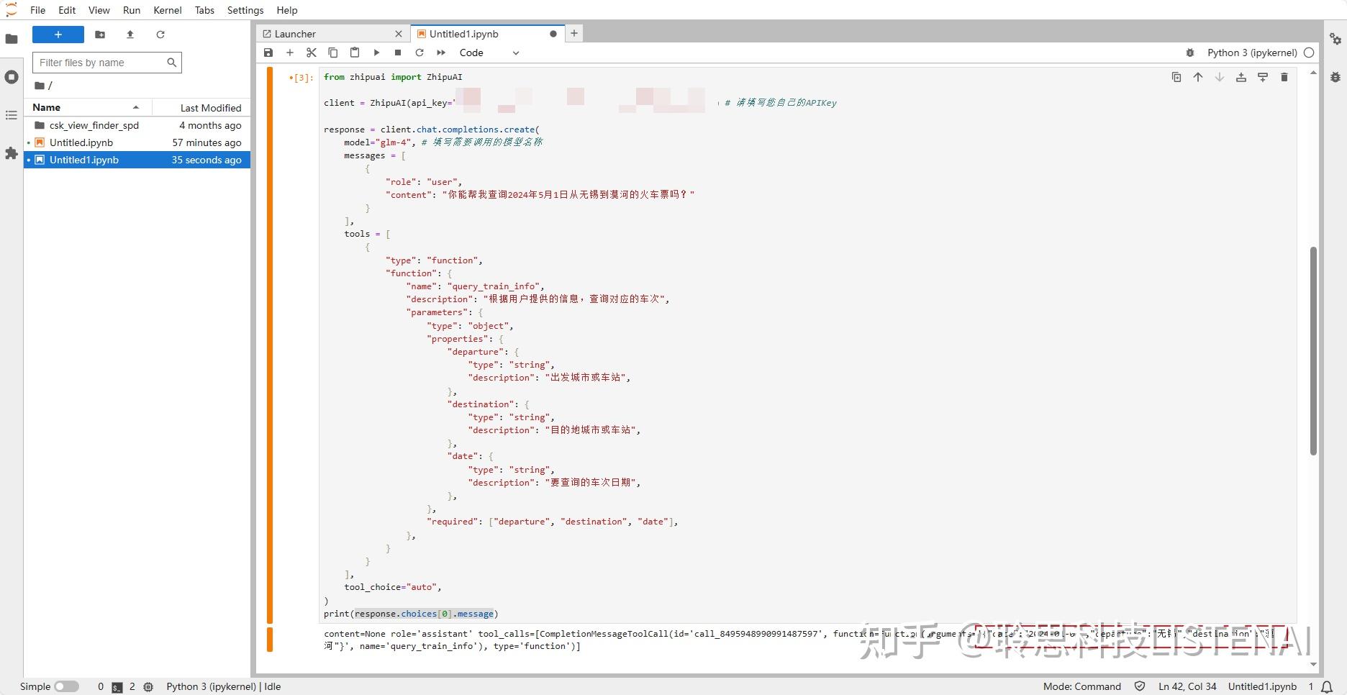Open the Edit menu
Screen dimensions: 1347x695
(67, 10)
